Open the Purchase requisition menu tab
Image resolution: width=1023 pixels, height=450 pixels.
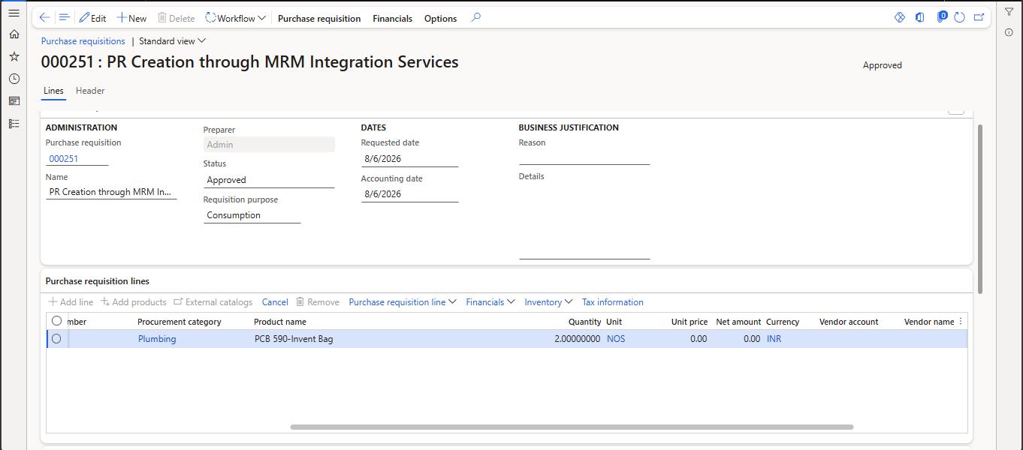tap(319, 18)
